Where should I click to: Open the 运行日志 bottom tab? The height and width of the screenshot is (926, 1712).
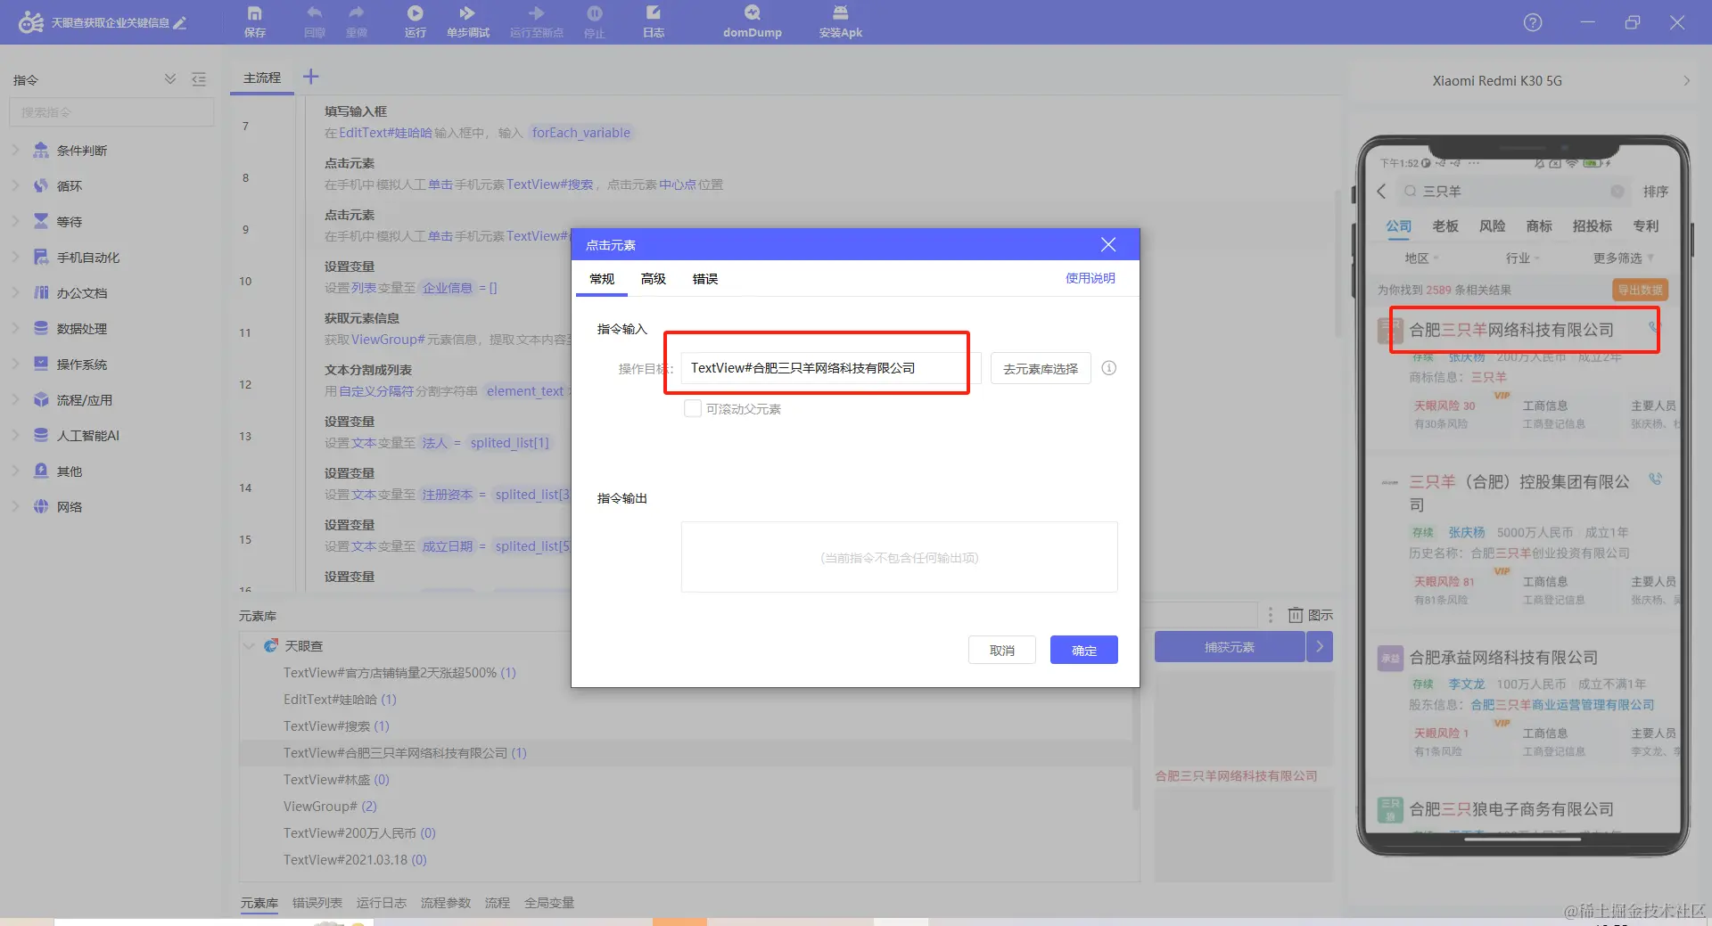point(382,903)
